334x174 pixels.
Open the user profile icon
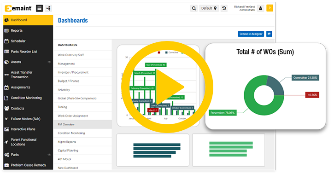(x=260, y=8)
